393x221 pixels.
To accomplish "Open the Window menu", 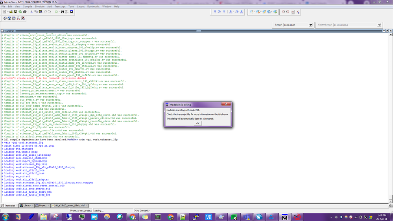I will click(107, 7).
